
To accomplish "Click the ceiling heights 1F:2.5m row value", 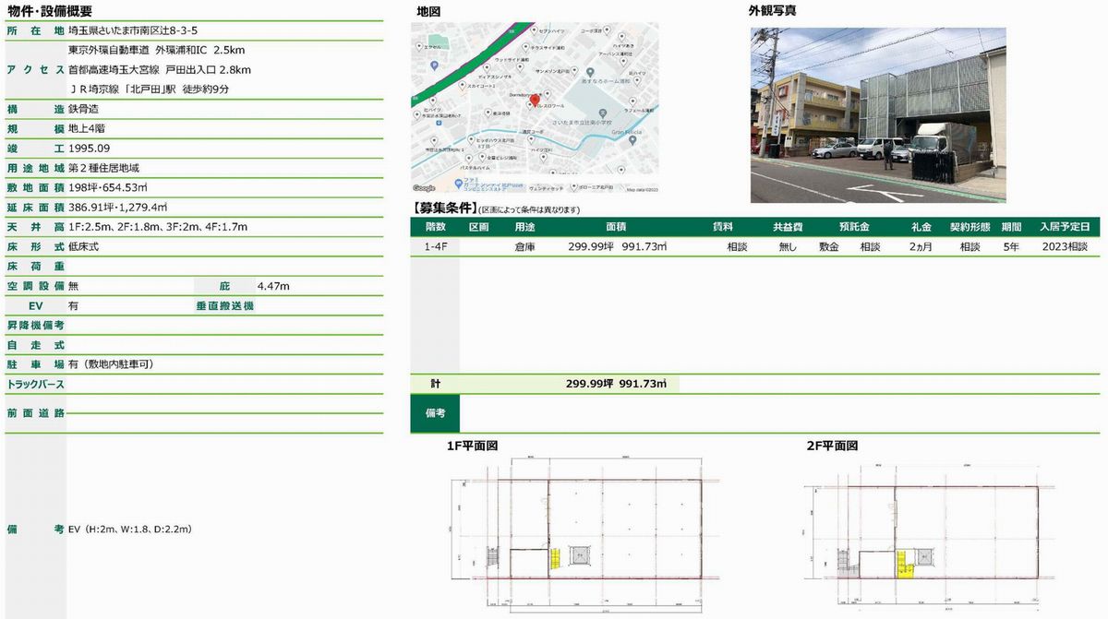I will [158, 227].
